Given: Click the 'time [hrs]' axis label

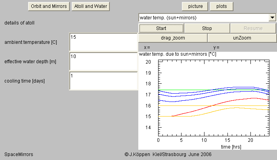Looking at the screenshot, I should pos(231,147).
